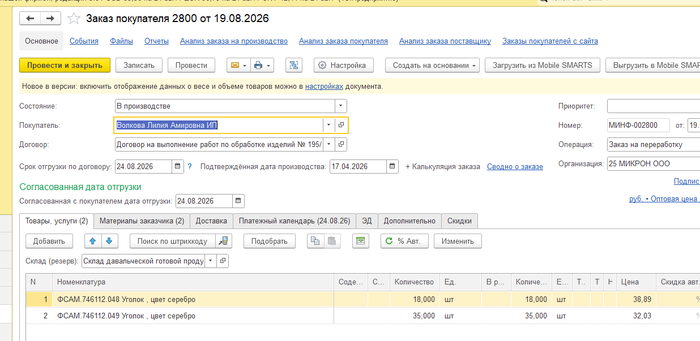The height and width of the screenshot is (341, 700).
Task: Open the Склад (резерв) record via open icon
Action: [223, 261]
